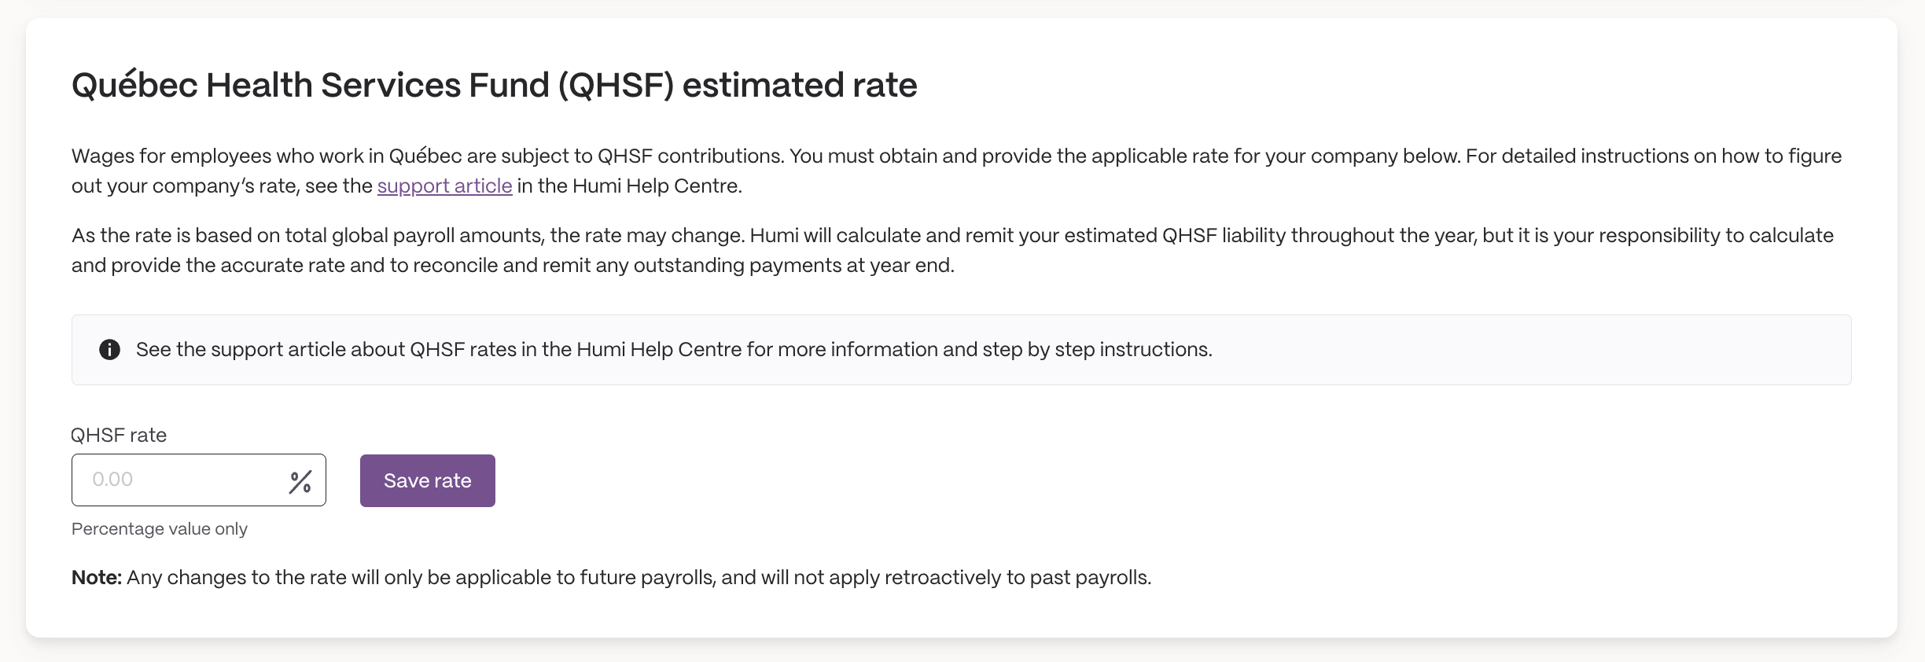The image size is (1925, 662).
Task: Click the info circle icon in the notice banner
Action: coord(109,350)
